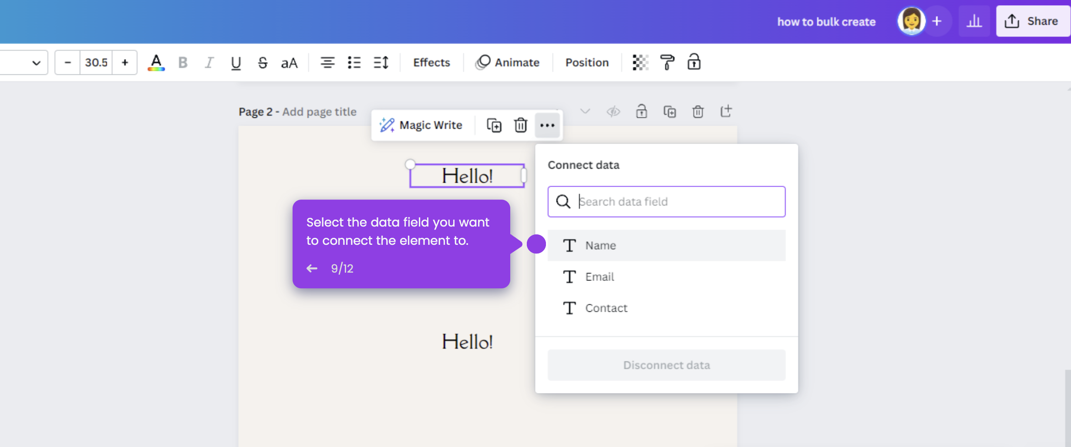This screenshot has height=447, width=1071.
Task: Hide page 2 using the eye icon
Action: 613,111
